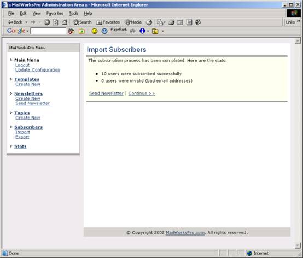Open the Favorites toolbar button
This screenshot has height=258, width=303.
coord(108,22)
